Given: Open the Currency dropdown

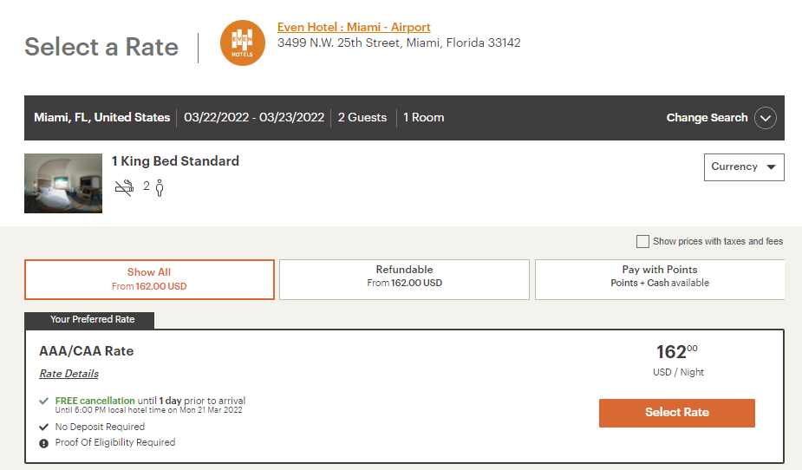Looking at the screenshot, I should click(x=744, y=167).
